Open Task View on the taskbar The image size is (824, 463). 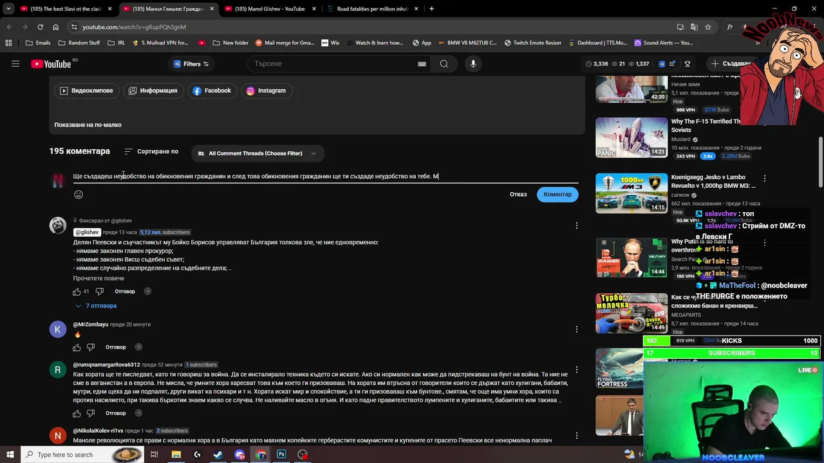point(154,455)
